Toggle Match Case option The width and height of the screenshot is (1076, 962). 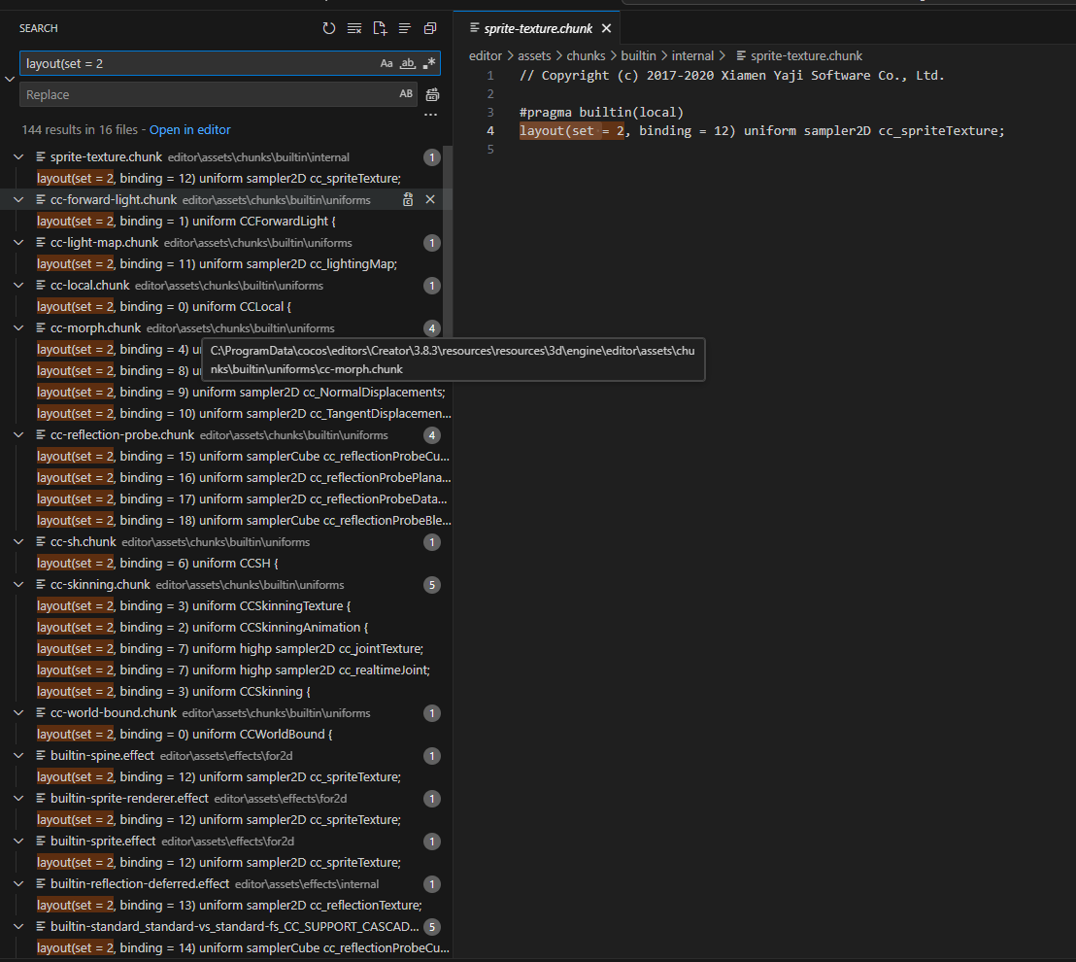click(x=387, y=63)
